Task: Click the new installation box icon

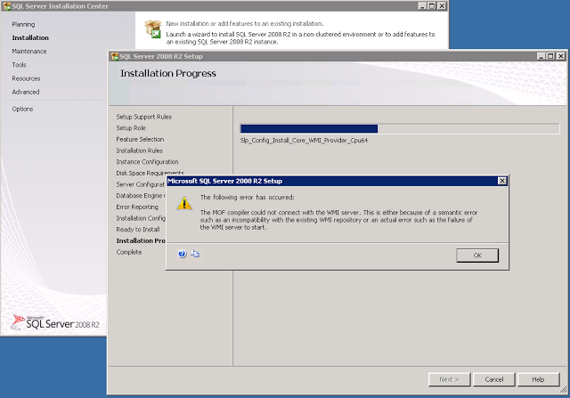Action: tap(153, 29)
